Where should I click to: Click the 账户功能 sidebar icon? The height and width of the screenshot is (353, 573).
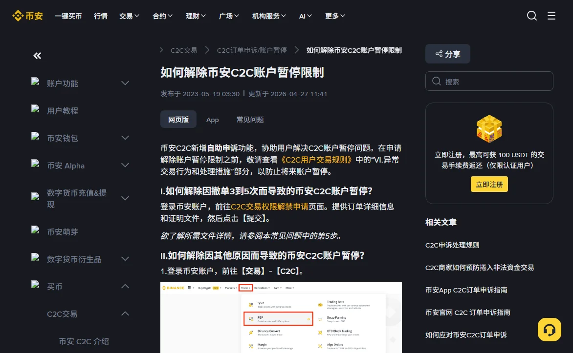pyautogui.click(x=36, y=82)
